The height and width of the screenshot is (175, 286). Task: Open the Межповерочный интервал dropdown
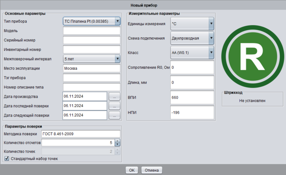coord(117,59)
